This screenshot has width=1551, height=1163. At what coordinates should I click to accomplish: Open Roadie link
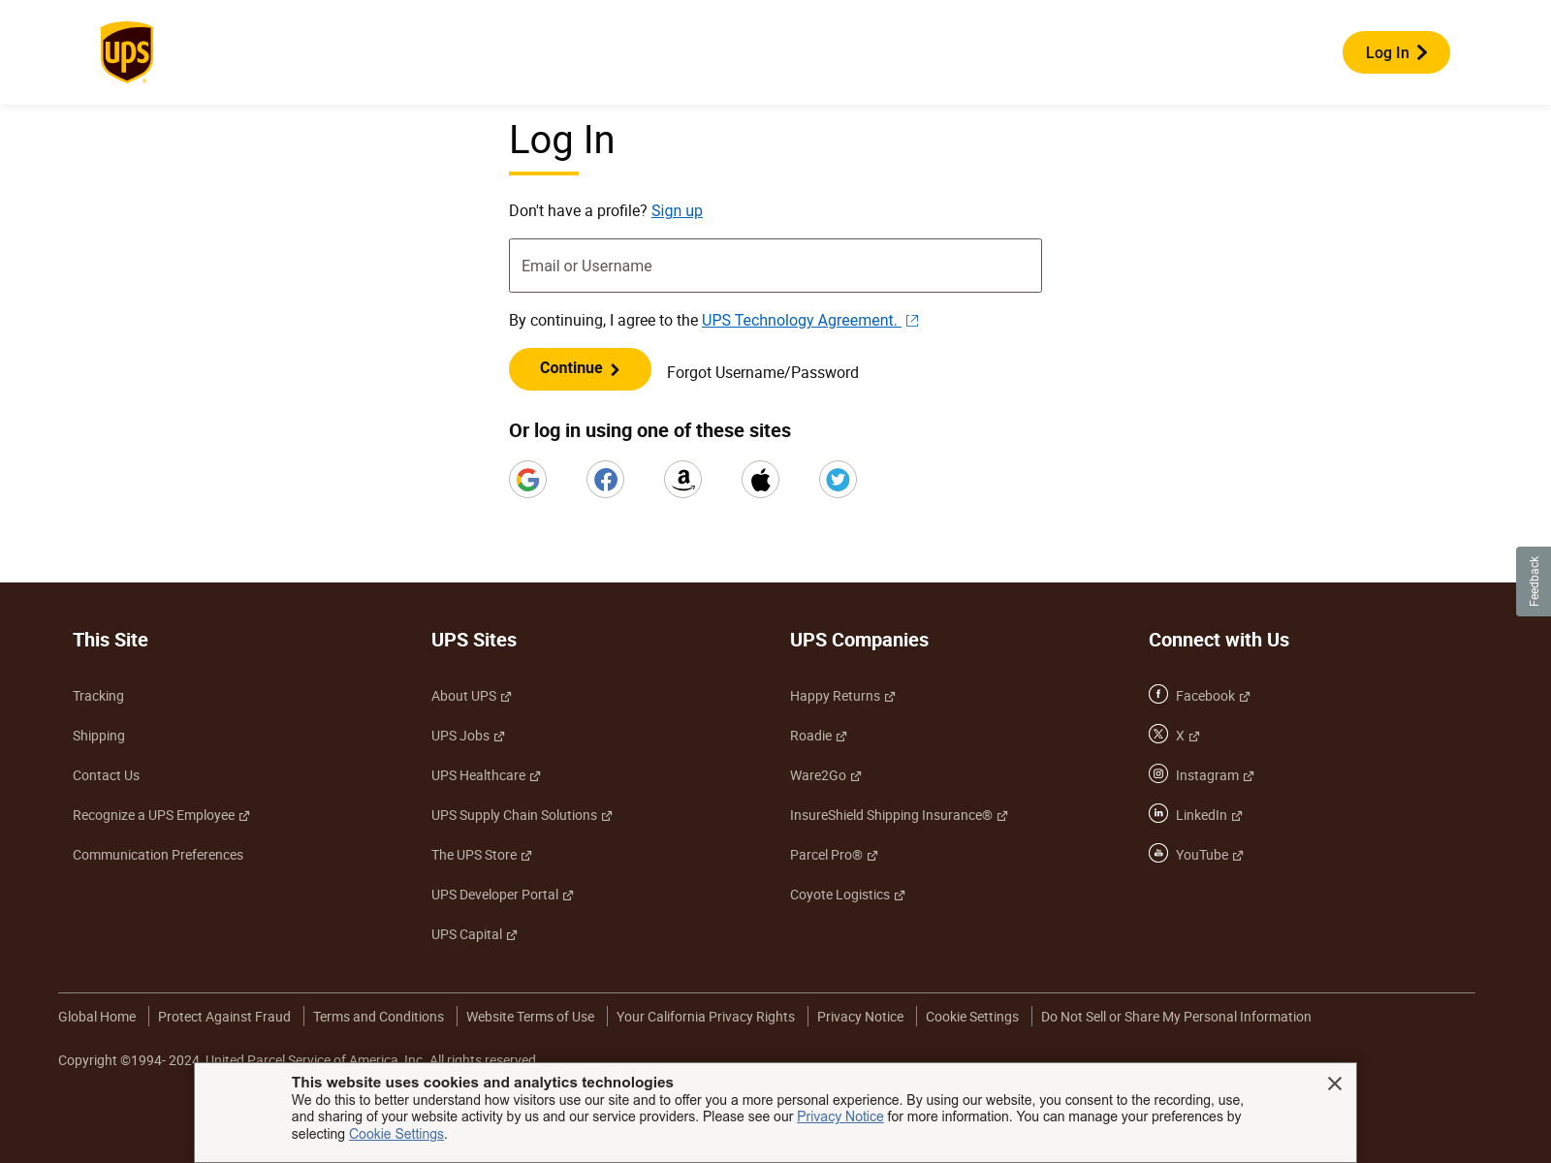(818, 736)
